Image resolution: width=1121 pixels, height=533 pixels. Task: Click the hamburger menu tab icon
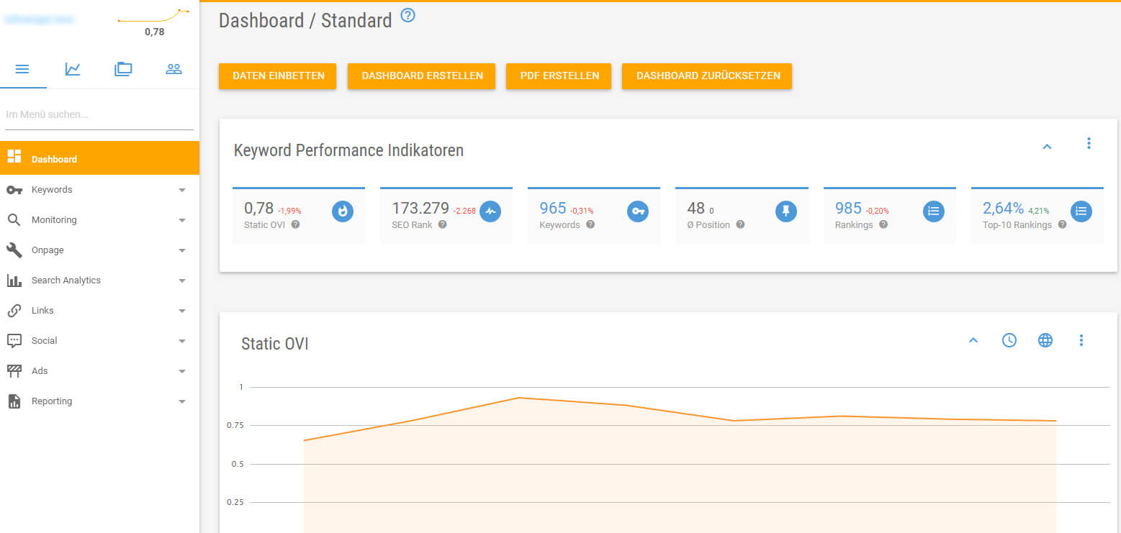tap(22, 69)
